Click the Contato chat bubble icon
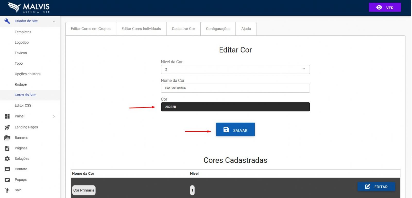 point(7,169)
